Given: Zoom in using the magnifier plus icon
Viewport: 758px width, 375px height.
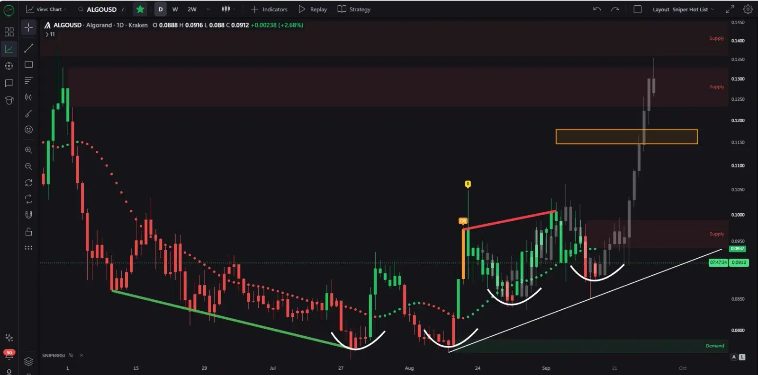Looking at the screenshot, I should 28,150.
